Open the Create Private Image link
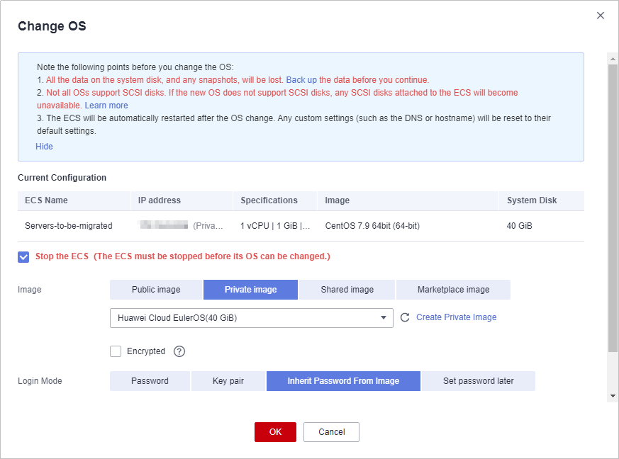The height and width of the screenshot is (459, 619). click(456, 317)
